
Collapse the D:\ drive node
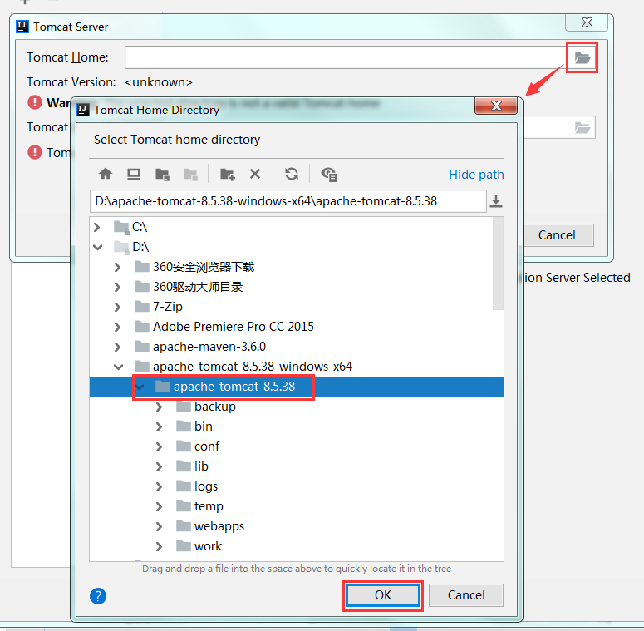98,247
